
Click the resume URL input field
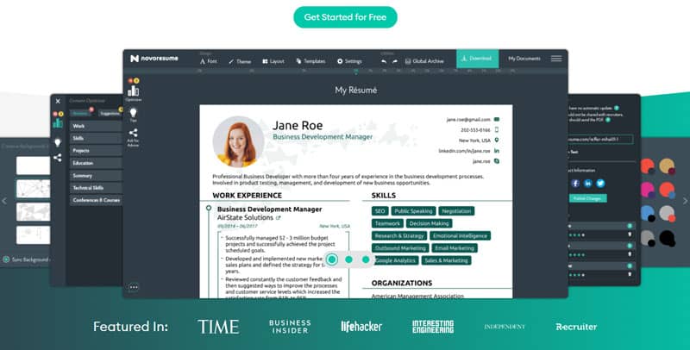[x=600, y=140]
